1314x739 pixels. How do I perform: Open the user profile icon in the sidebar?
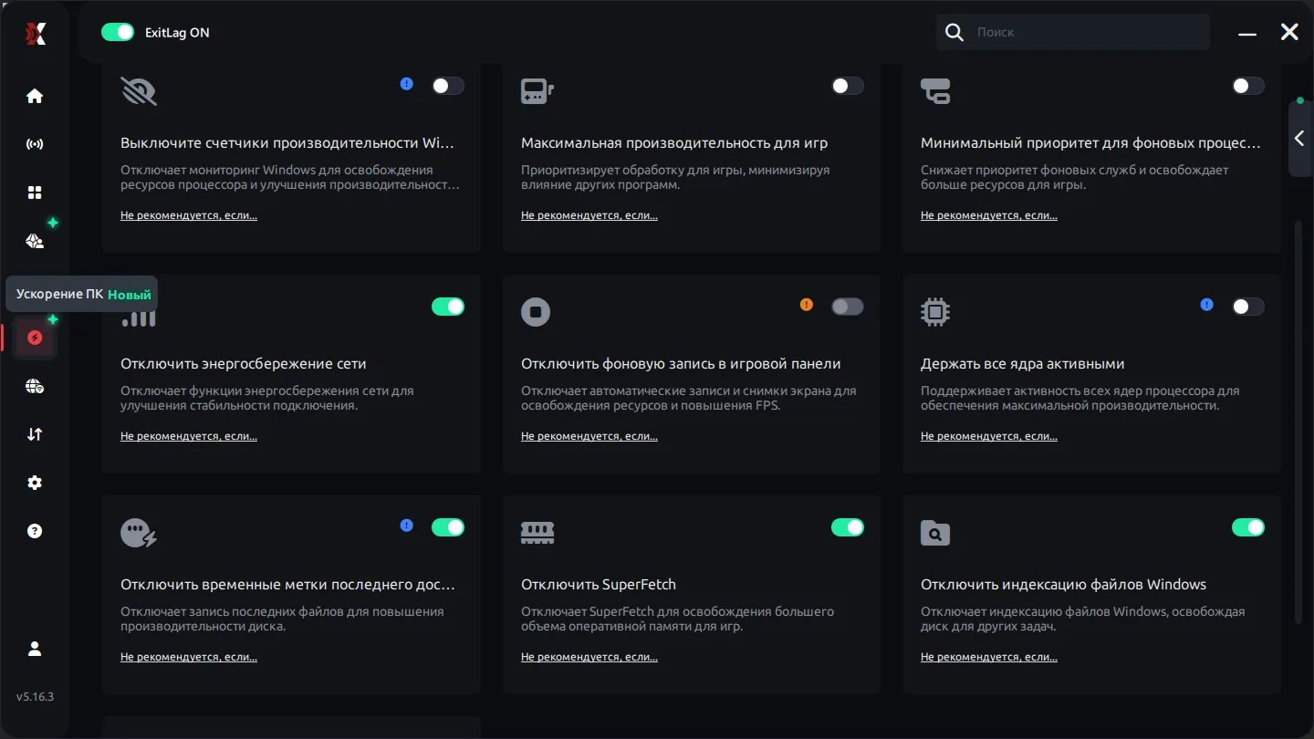(x=35, y=649)
